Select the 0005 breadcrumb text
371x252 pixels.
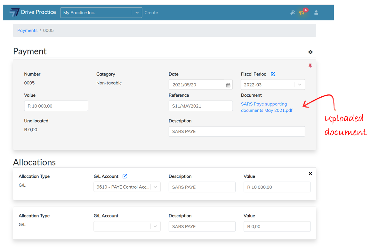[48, 30]
